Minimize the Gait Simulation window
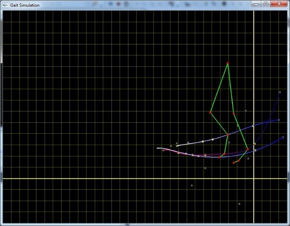 point(256,4)
